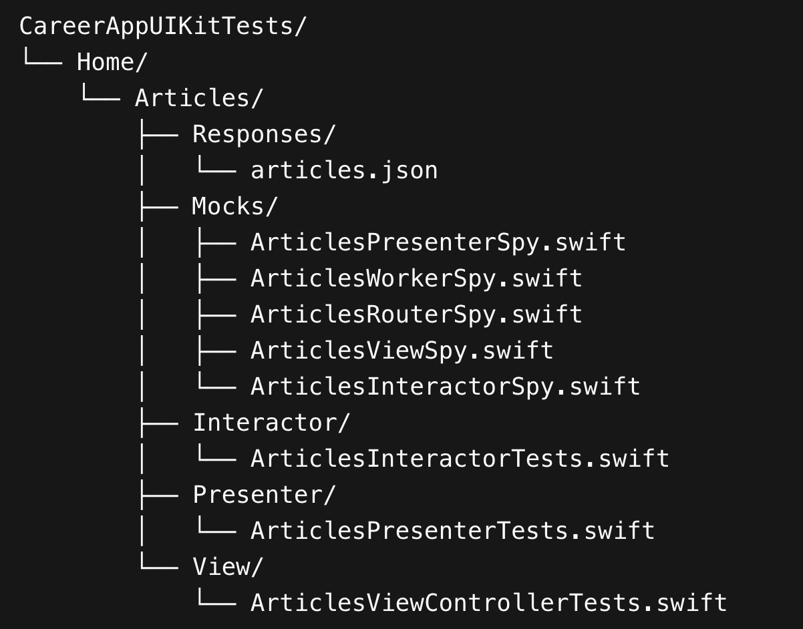The height and width of the screenshot is (629, 803).
Task: Open articles.json file
Action: click(344, 170)
